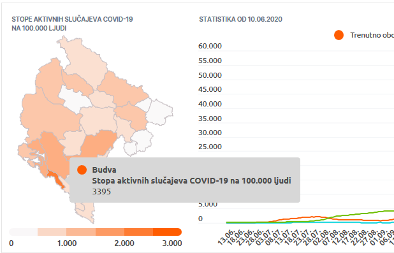
Task: Click the '55.000' y-axis label
Action: [210, 61]
